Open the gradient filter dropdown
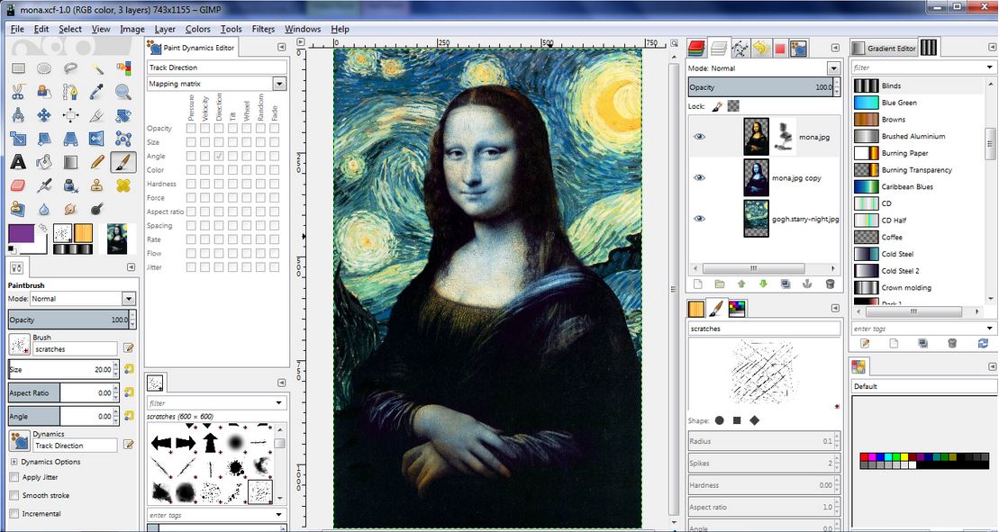The image size is (999, 532). click(990, 68)
